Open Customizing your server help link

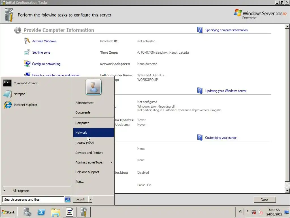click(x=221, y=138)
